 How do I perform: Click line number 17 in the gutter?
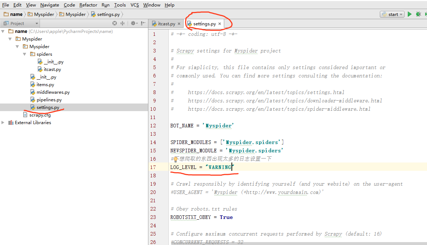pos(153,167)
